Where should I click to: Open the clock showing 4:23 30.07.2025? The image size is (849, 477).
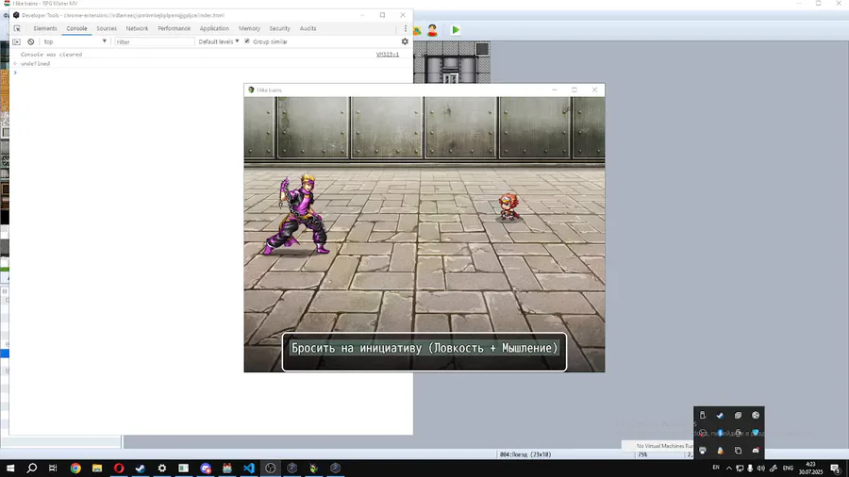click(x=810, y=468)
